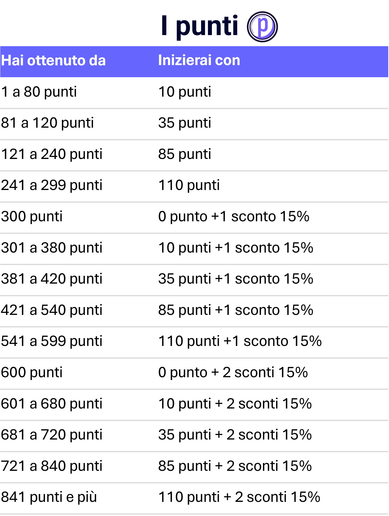The height and width of the screenshot is (516, 389).
Task: Click '0 punto +1 sconto 15%' cell
Action: point(234,217)
